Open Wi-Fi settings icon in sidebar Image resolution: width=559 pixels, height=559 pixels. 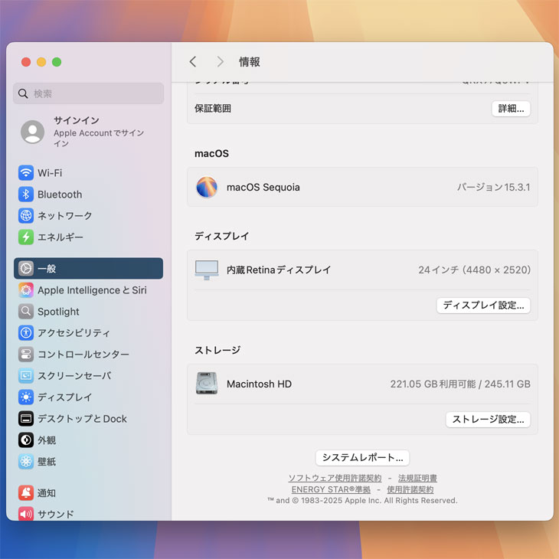pyautogui.click(x=26, y=173)
